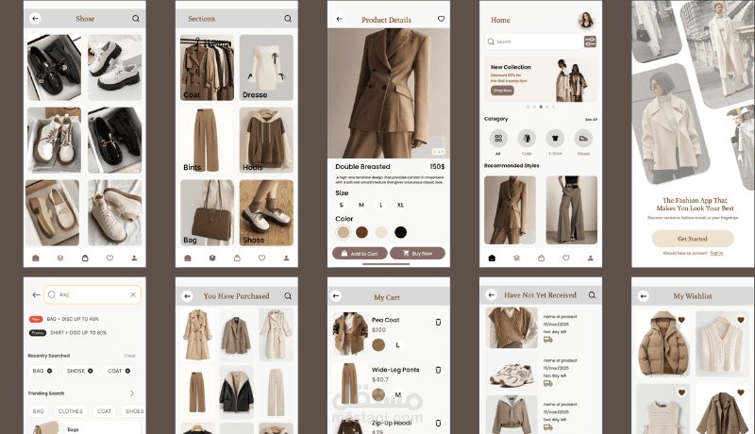
Task: Tap back arrow on Shose screen
Action: pyautogui.click(x=35, y=18)
